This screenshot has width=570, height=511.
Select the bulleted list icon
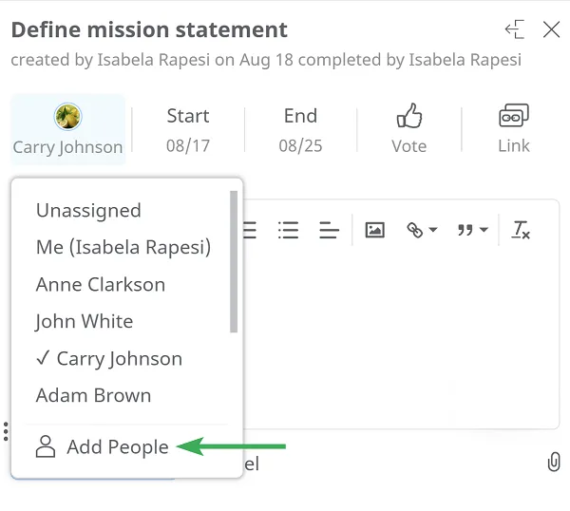pos(288,230)
